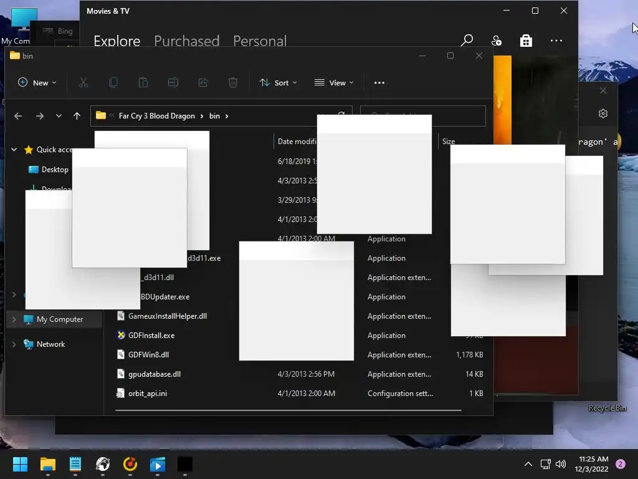Click the chevron after bin in address bar
This screenshot has height=479, width=638.
pyautogui.click(x=227, y=116)
